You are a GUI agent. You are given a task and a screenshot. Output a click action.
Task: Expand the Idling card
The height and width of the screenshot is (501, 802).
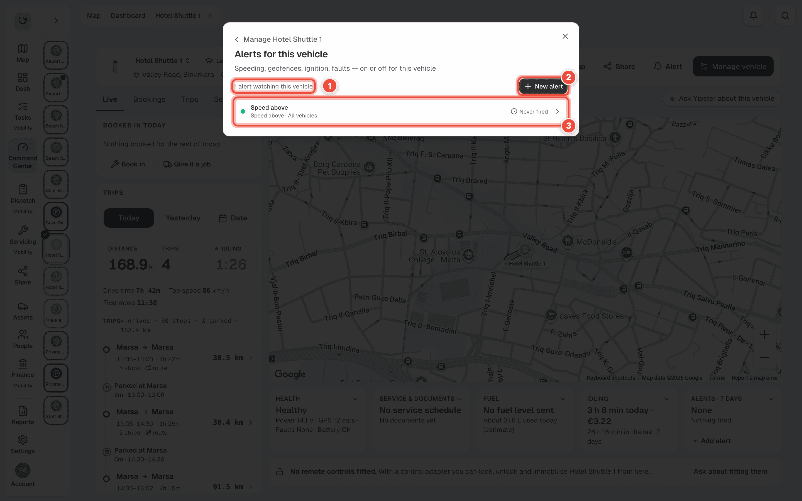click(667, 399)
